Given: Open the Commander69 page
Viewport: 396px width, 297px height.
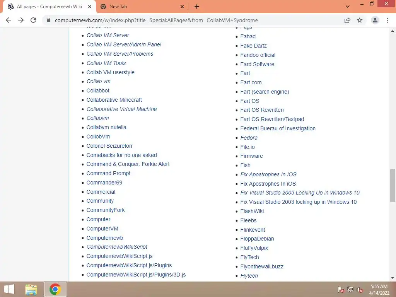Looking at the screenshot, I should [x=104, y=183].
